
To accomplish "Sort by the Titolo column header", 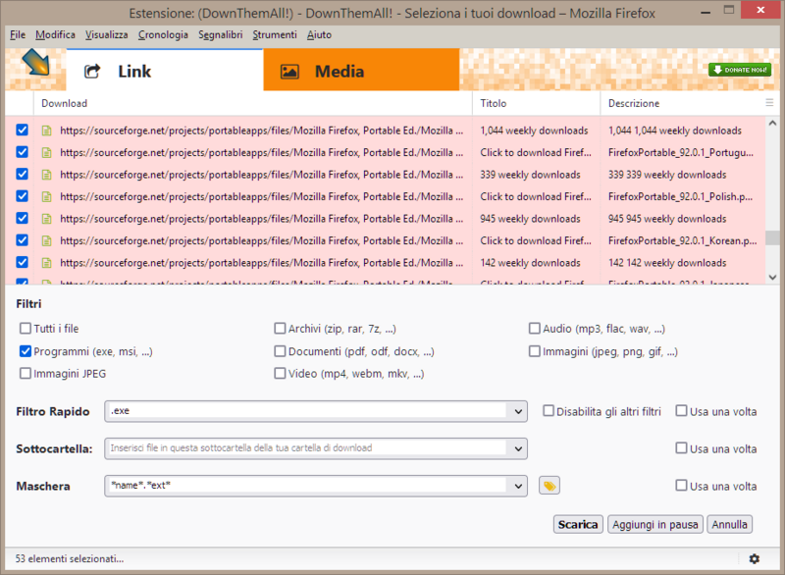I will 536,103.
